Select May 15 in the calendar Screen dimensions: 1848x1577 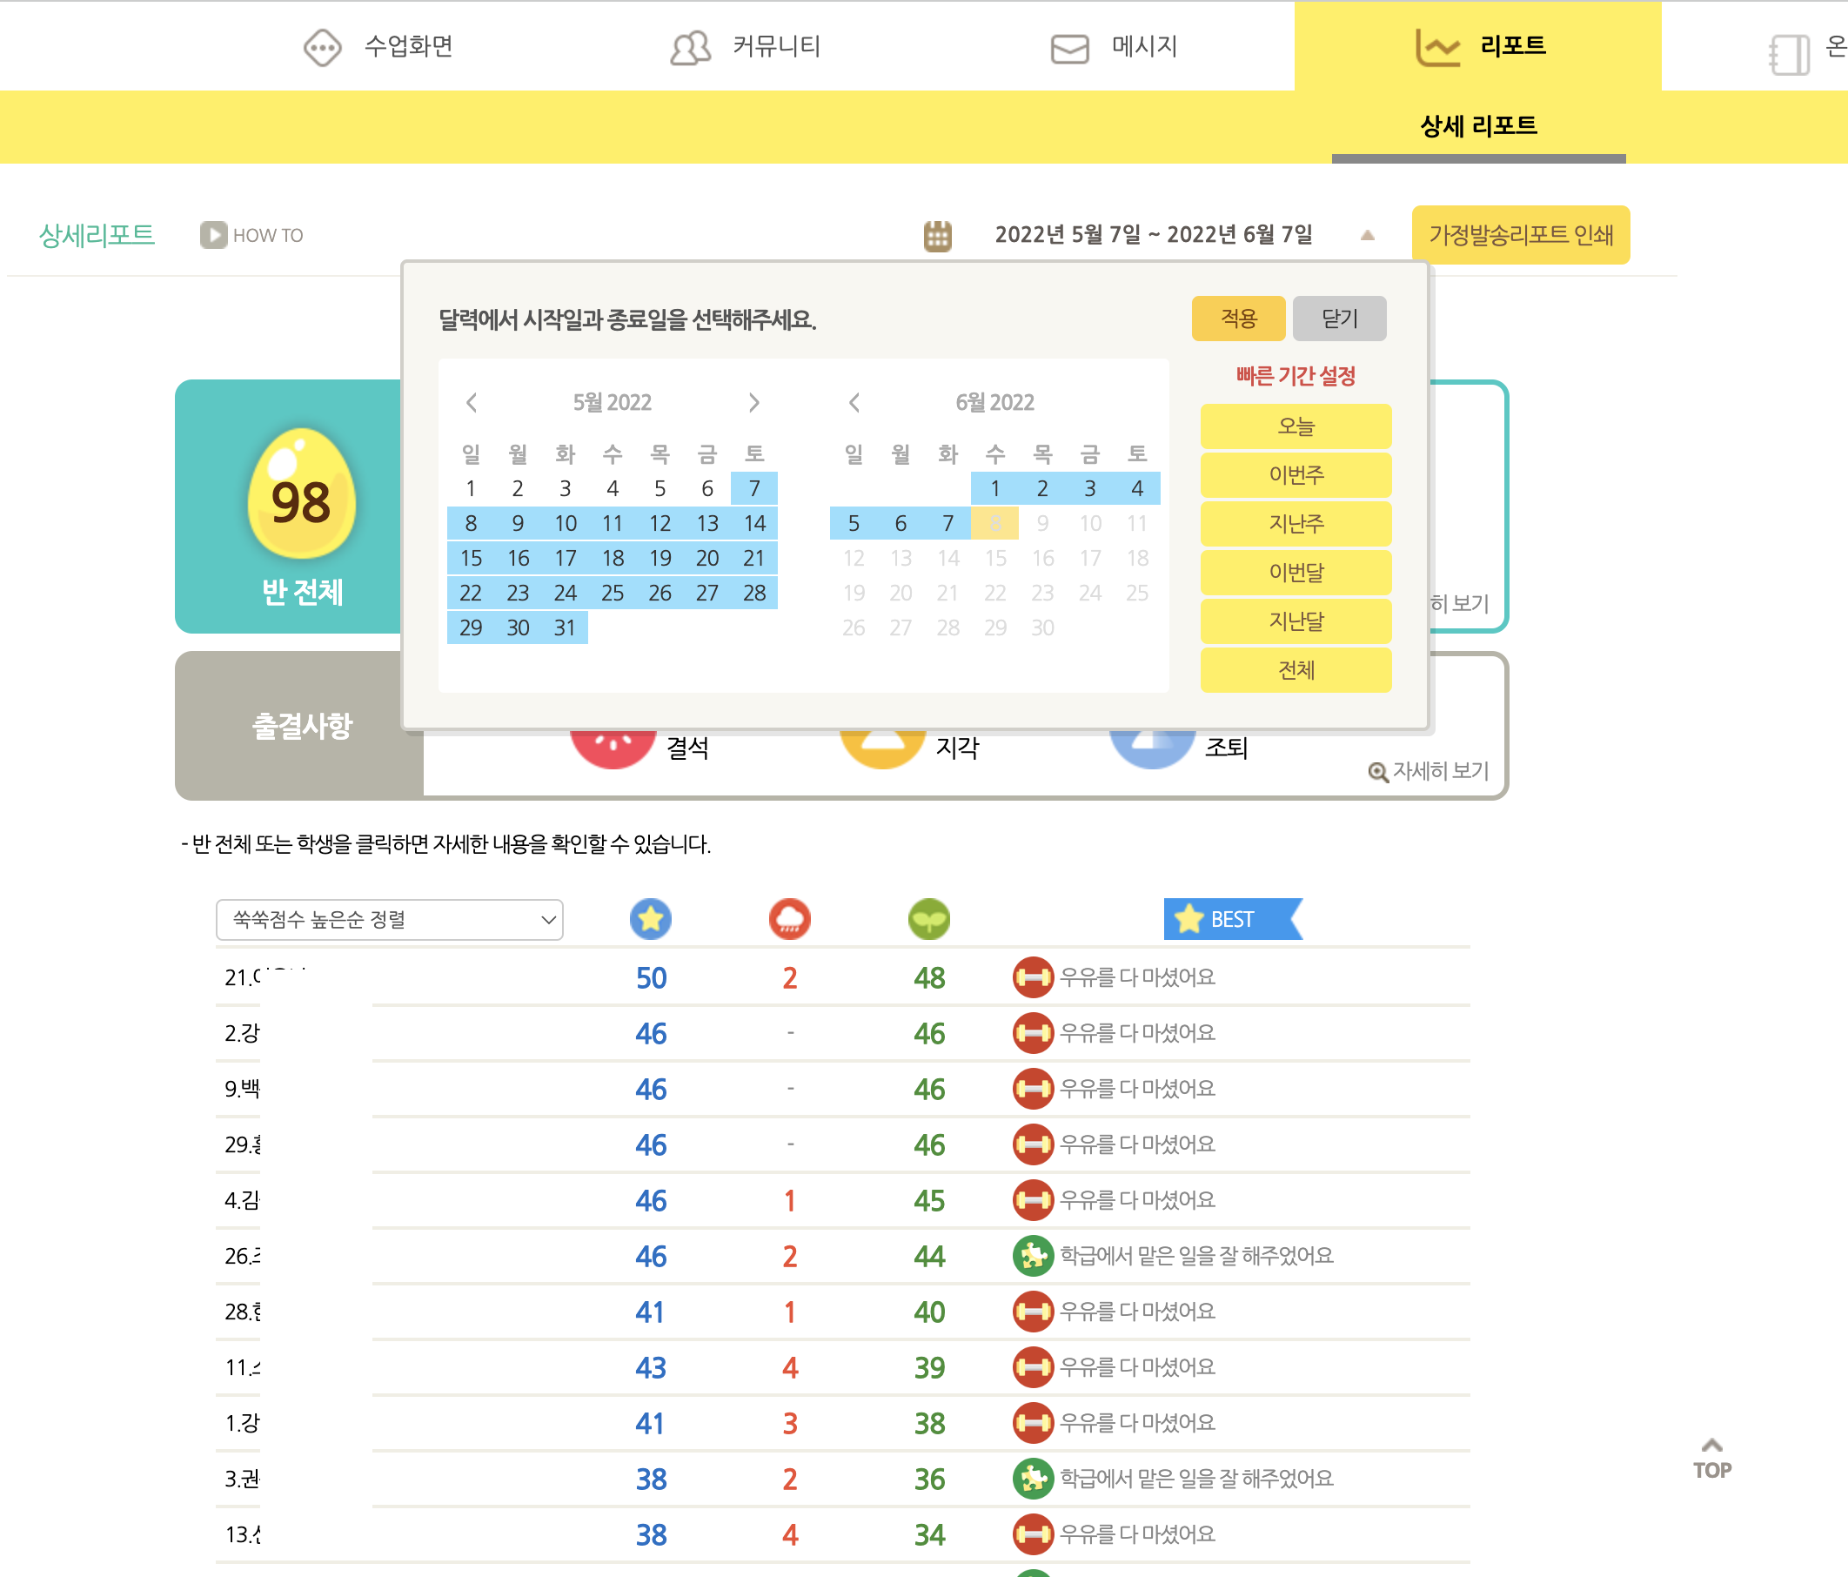(x=470, y=559)
